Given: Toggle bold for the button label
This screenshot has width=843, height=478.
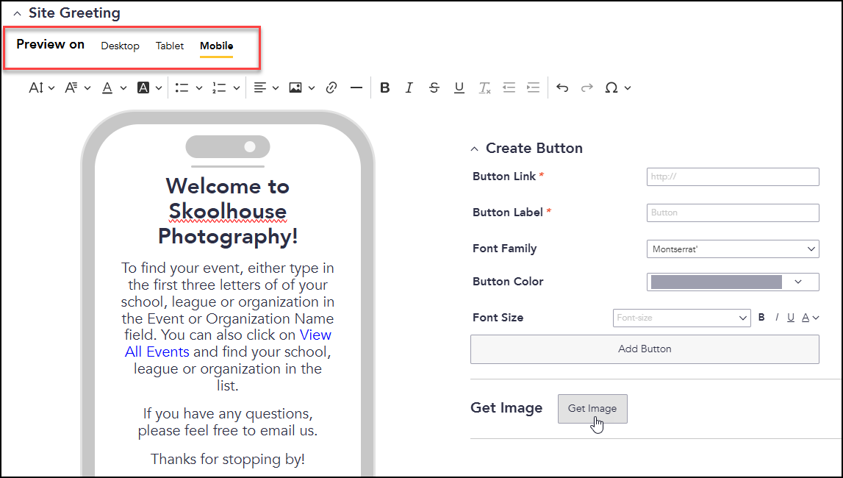Looking at the screenshot, I should (761, 318).
